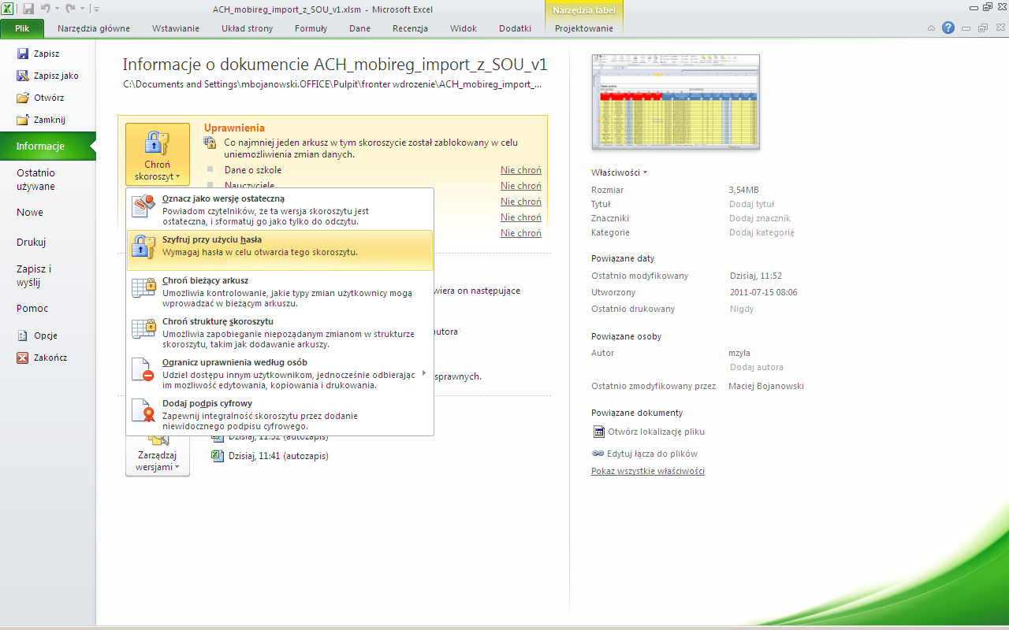Click the workbook preview thumbnail
1009x630 pixels.
coord(676,102)
